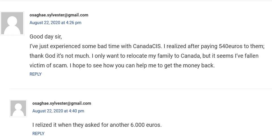Open the author name on the 4:40 pm reply

coord(62,103)
